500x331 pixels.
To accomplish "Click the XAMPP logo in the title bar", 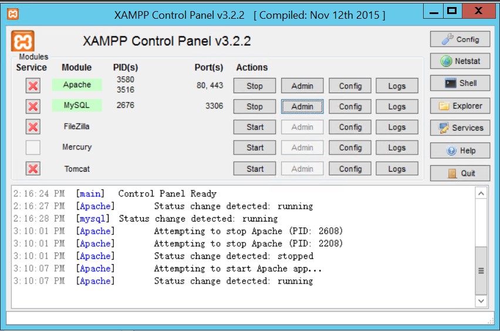I will pos(13,14).
